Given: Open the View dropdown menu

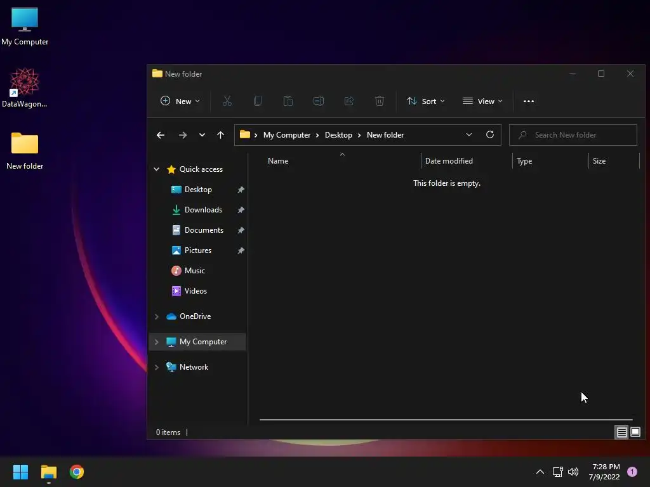Looking at the screenshot, I should point(482,101).
